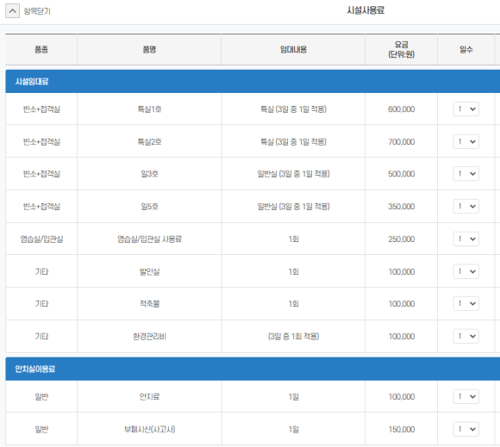Open the days dropdown for 일5호
This screenshot has height=447, width=500.
466,206
